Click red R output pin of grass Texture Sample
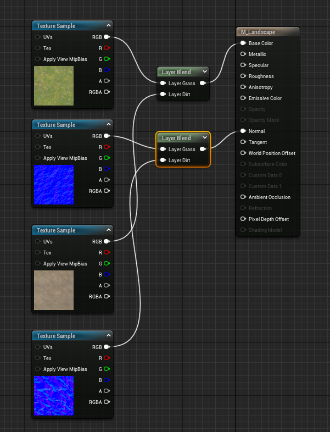This screenshot has width=330, height=432. (x=107, y=48)
